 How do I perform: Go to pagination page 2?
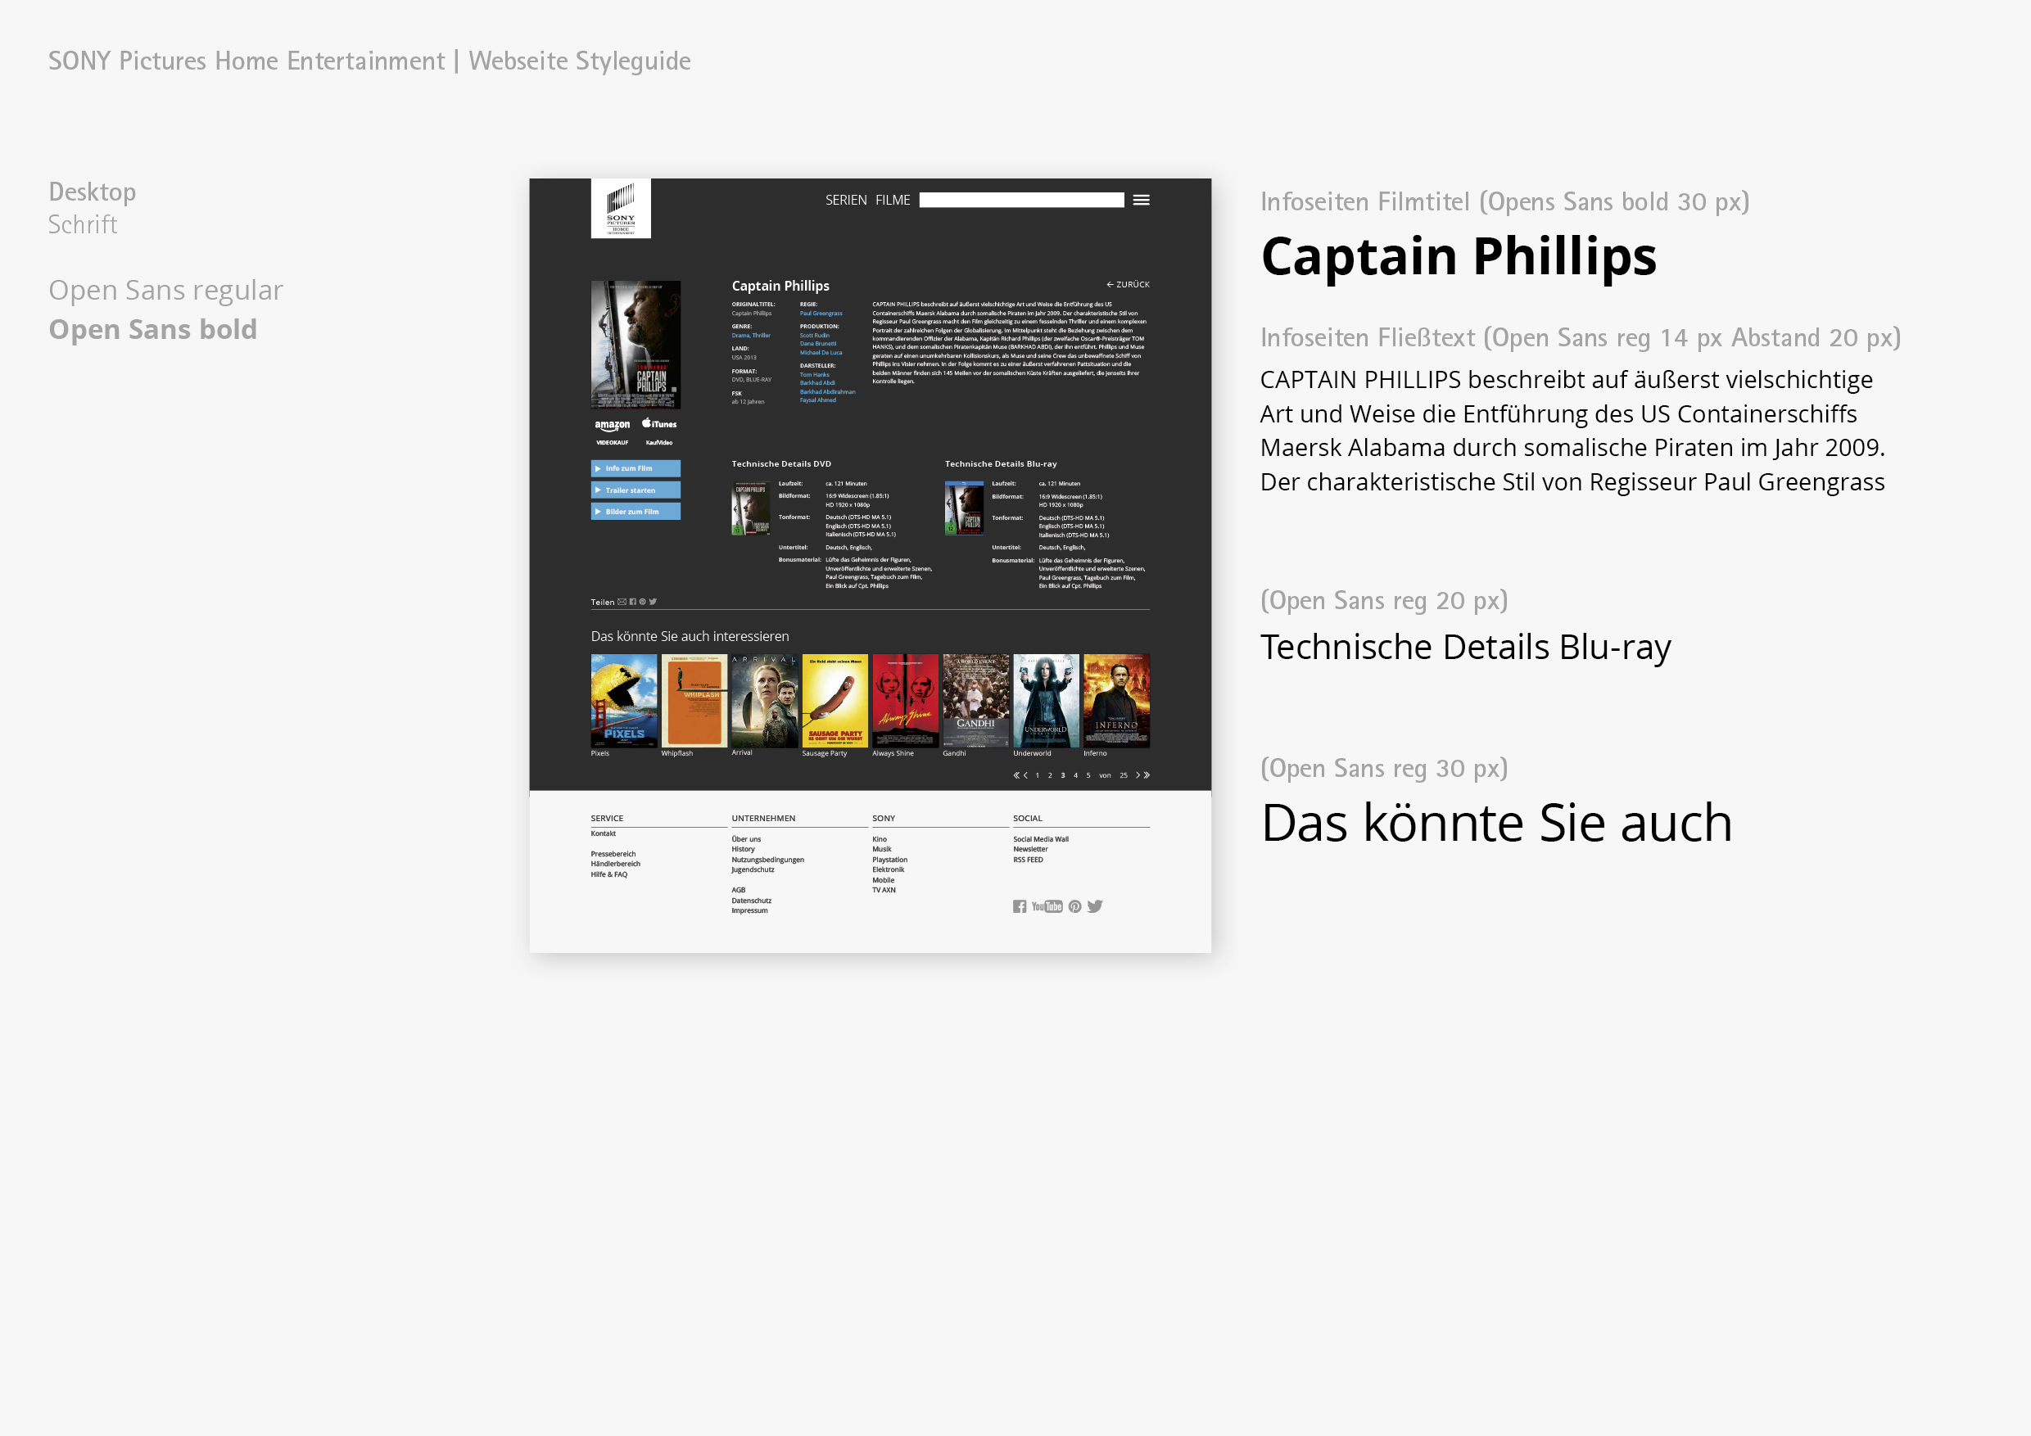tap(1050, 775)
